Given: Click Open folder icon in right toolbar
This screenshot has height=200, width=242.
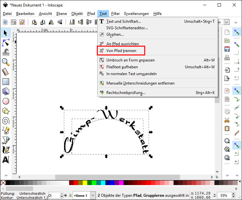Looking at the screenshot, I should point(227,41).
